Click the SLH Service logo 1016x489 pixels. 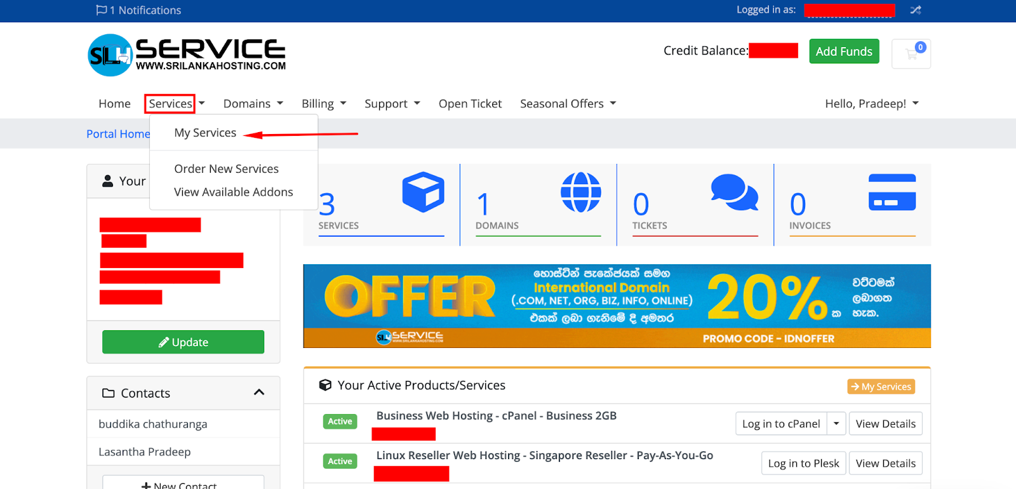click(x=187, y=55)
